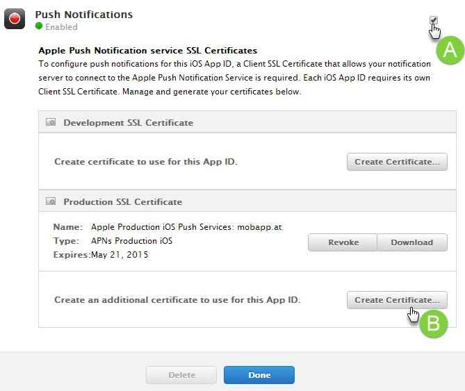
Task: Click the Push Notifications heading text
Action: (83, 14)
